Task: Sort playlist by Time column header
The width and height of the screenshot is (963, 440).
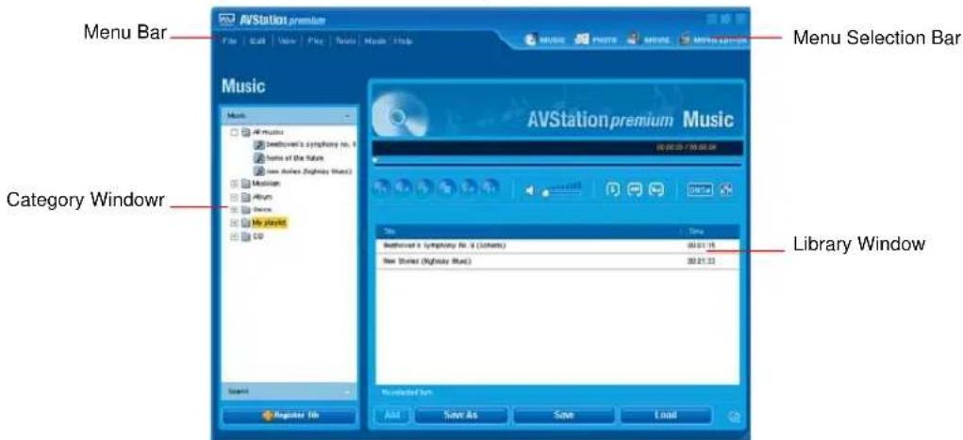Action: point(709,232)
